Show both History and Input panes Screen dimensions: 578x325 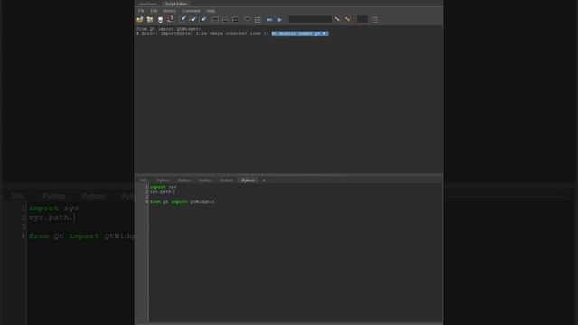tap(235, 19)
